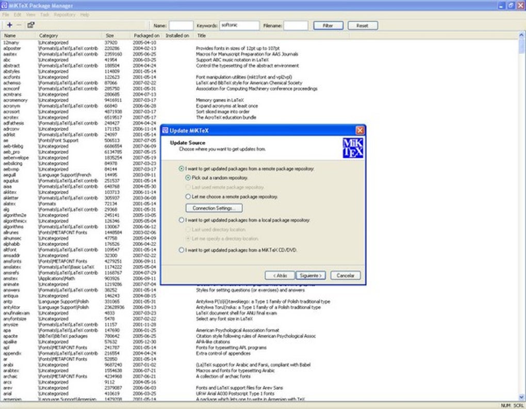
Task: Select the 12many package row
Action: click(259, 43)
